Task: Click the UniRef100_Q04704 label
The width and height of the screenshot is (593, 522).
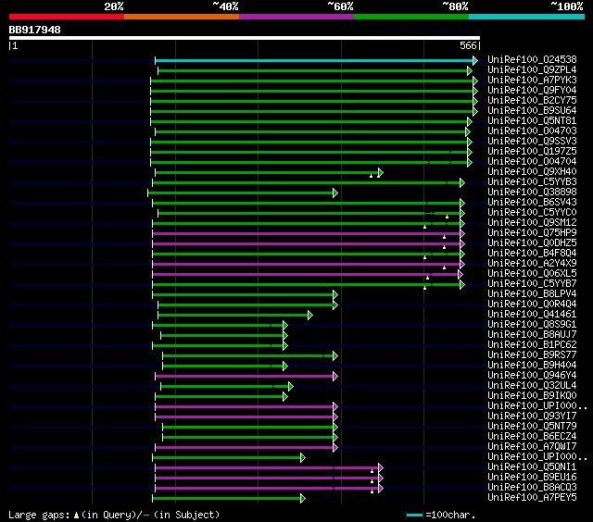Action: tap(532, 162)
